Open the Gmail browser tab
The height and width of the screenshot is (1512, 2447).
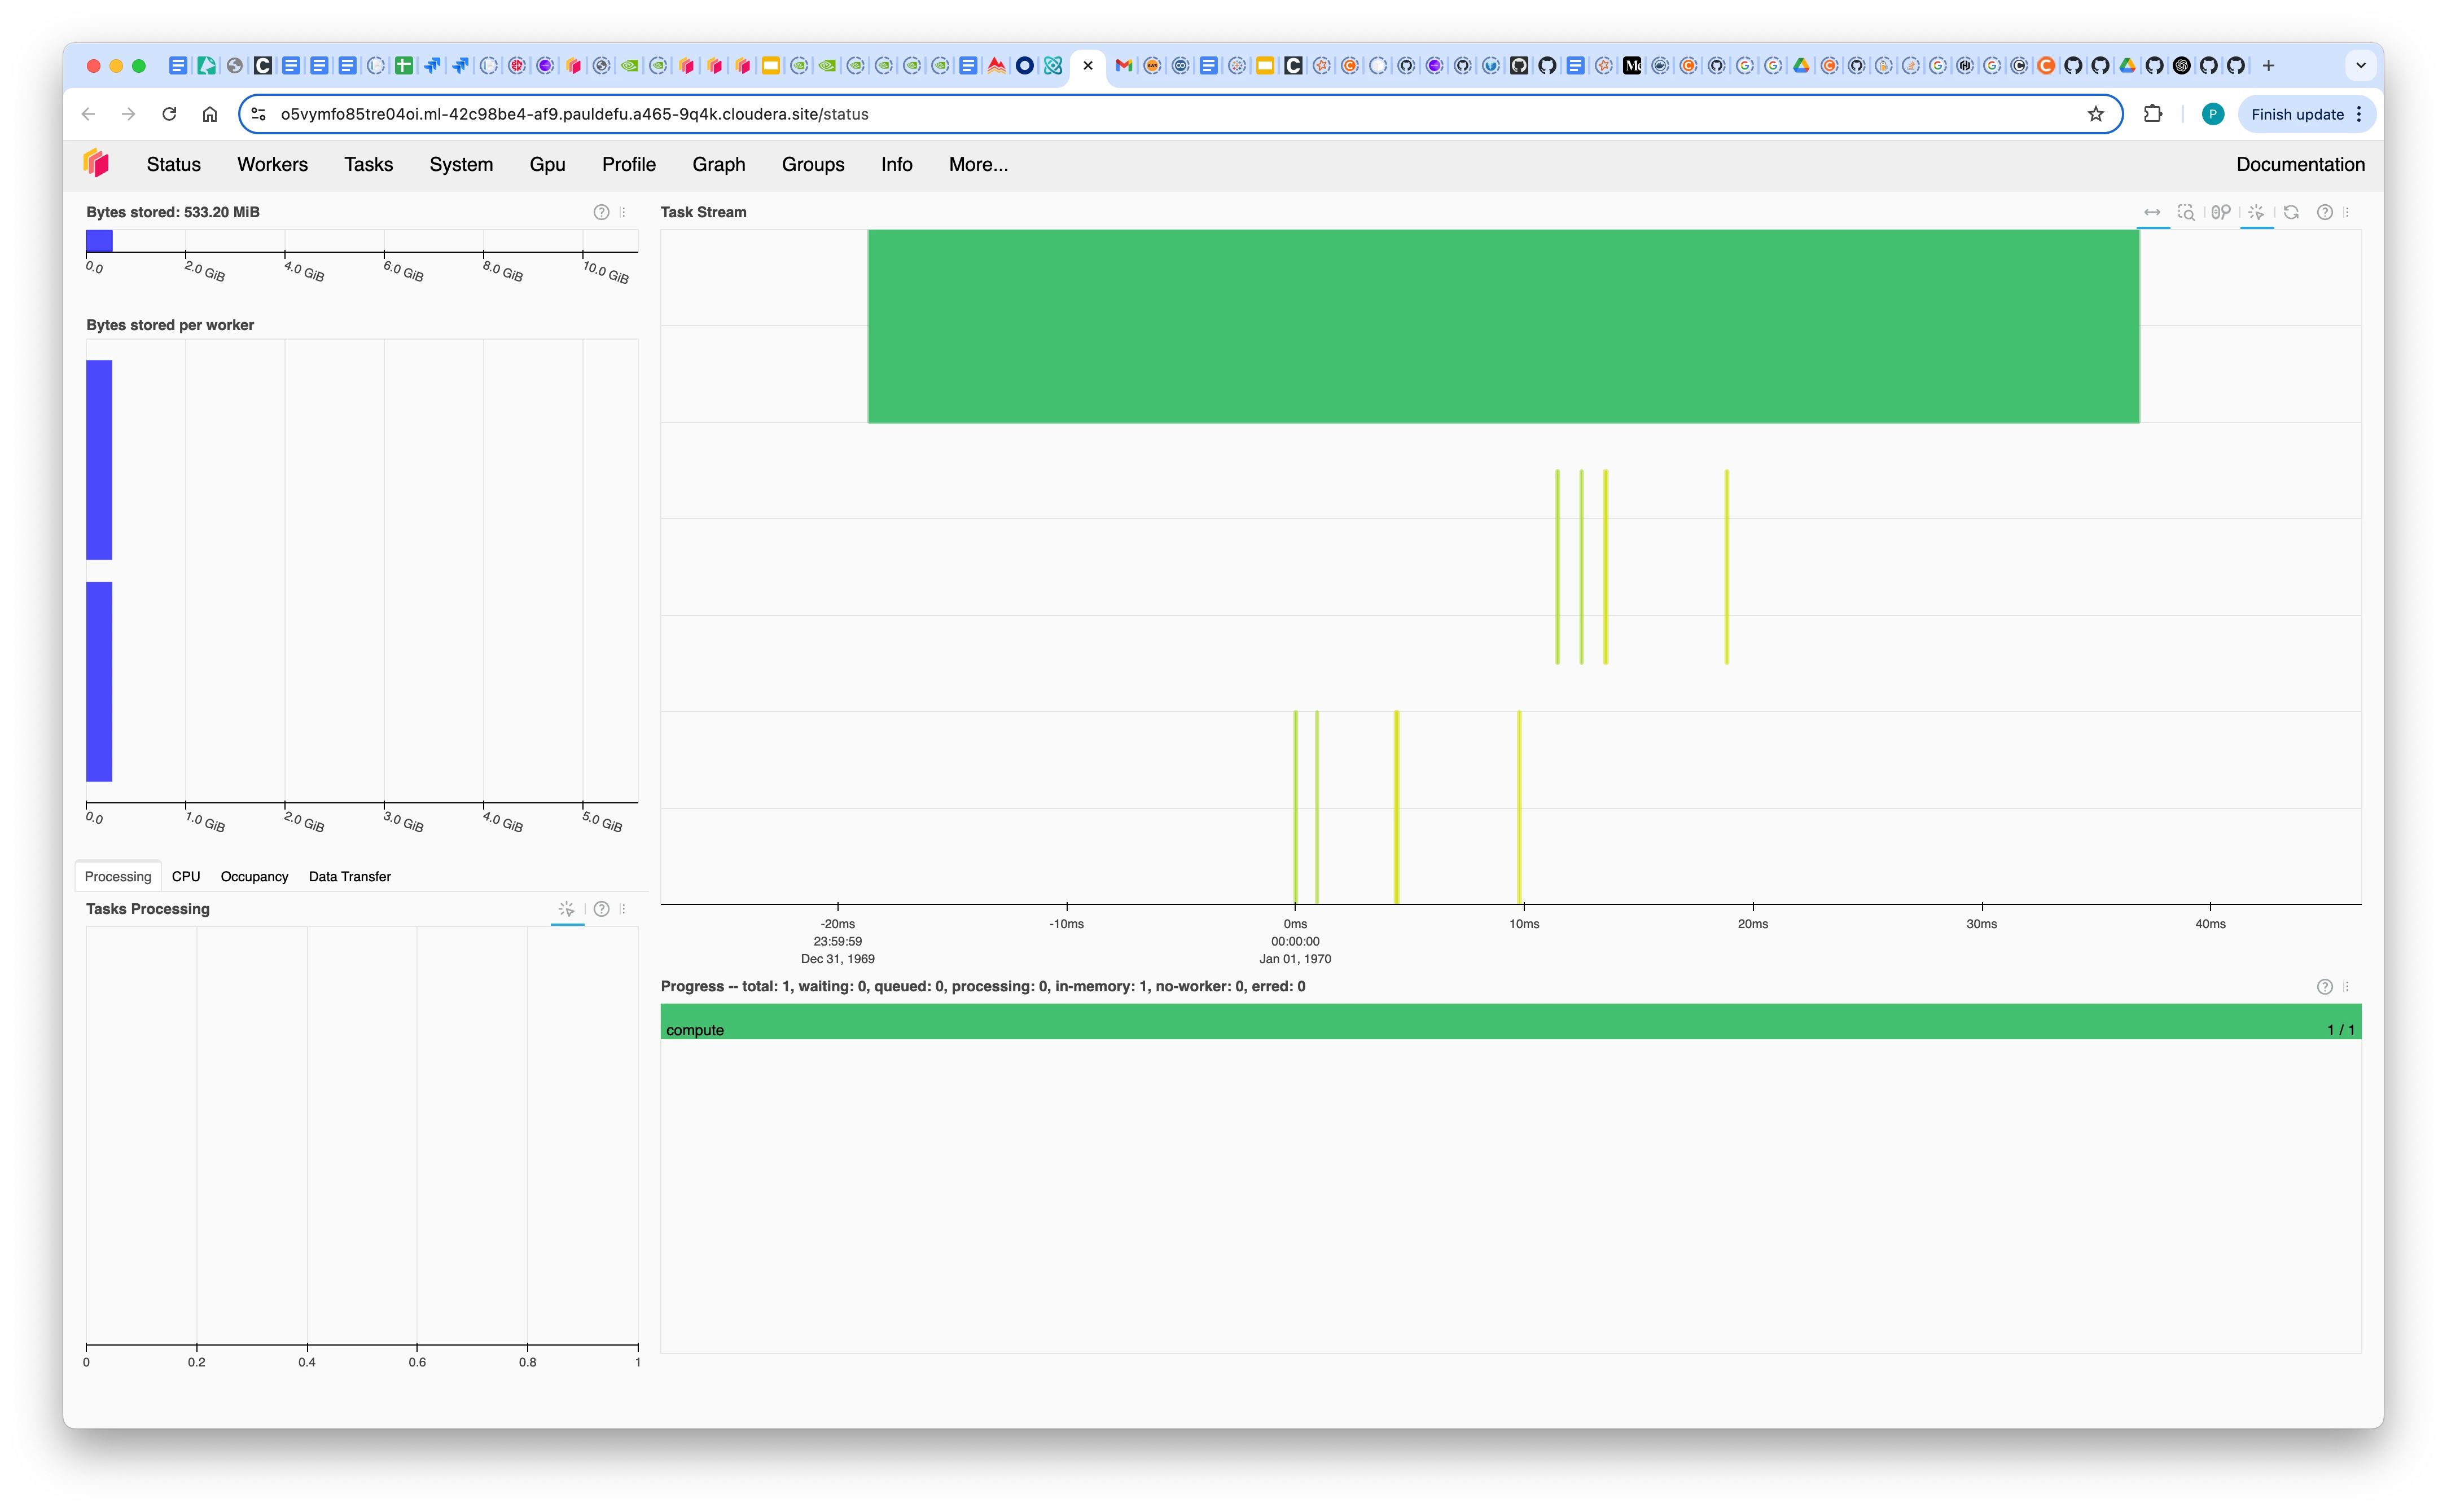click(x=1124, y=66)
